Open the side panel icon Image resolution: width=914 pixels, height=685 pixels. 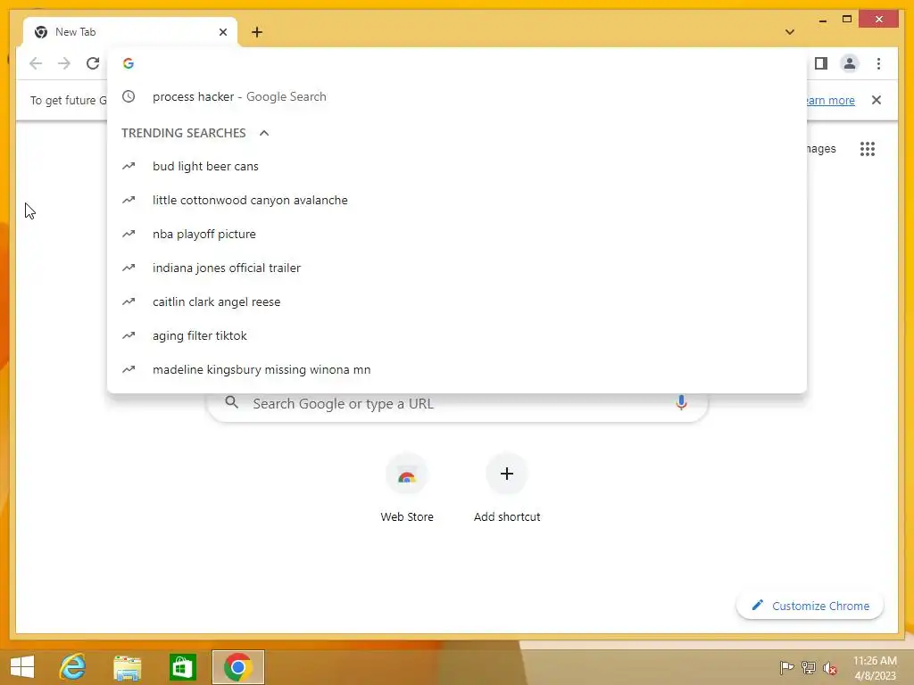(x=821, y=63)
